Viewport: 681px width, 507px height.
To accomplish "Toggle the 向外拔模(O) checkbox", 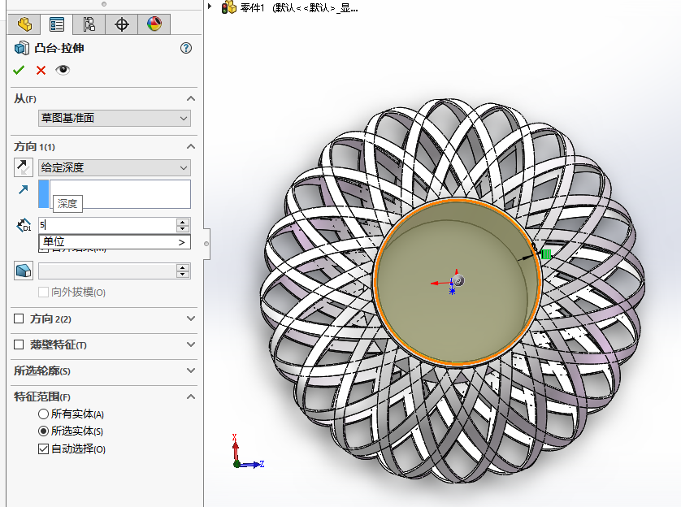I will [x=43, y=292].
